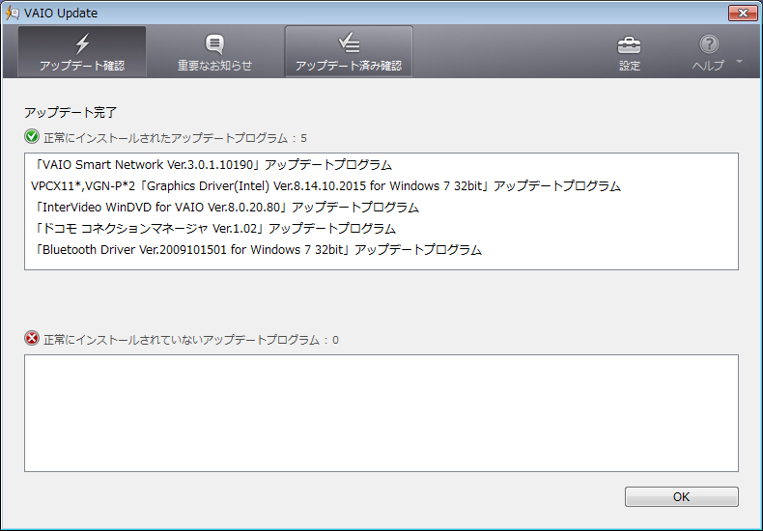This screenshot has width=763, height=531.
Task: Open the アップデート確認 tab
Action: point(82,51)
